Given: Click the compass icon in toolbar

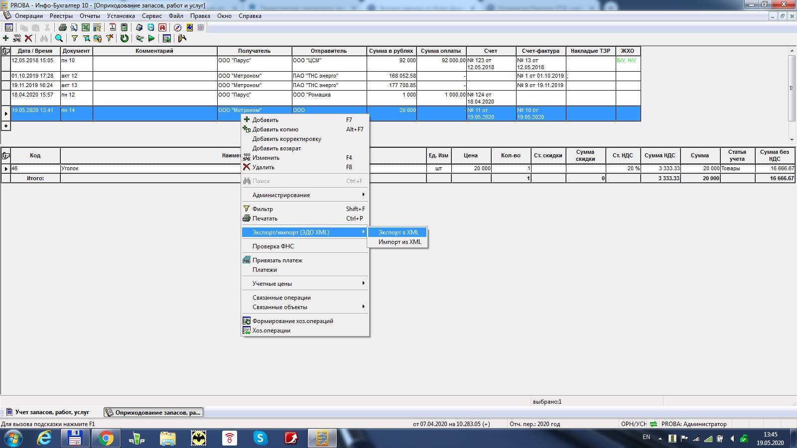Looking at the screenshot, I should tap(177, 28).
